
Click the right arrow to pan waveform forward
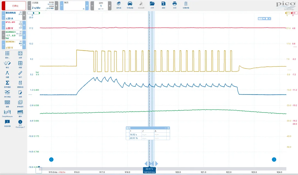coord(274,159)
